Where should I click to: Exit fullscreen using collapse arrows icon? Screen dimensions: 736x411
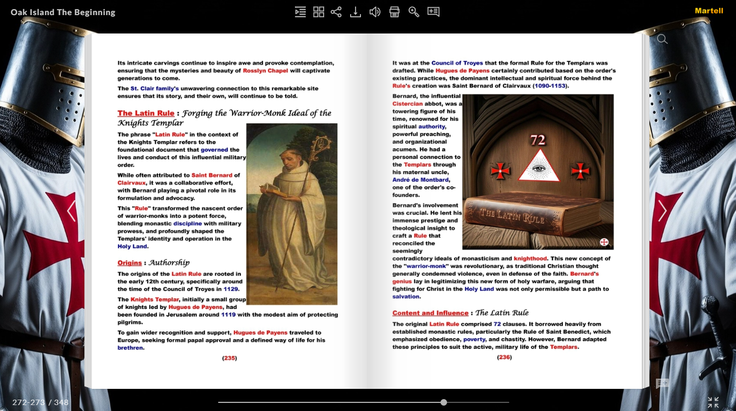coord(713,402)
